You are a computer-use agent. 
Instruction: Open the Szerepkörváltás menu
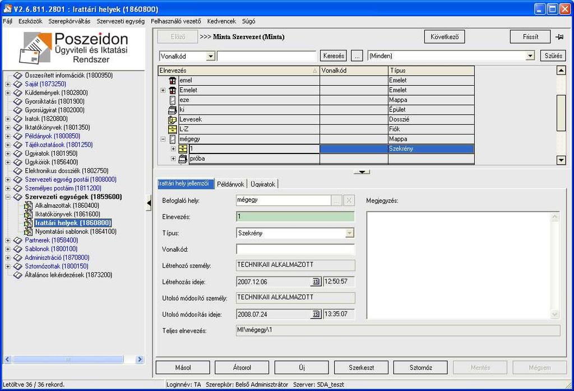tap(69, 21)
